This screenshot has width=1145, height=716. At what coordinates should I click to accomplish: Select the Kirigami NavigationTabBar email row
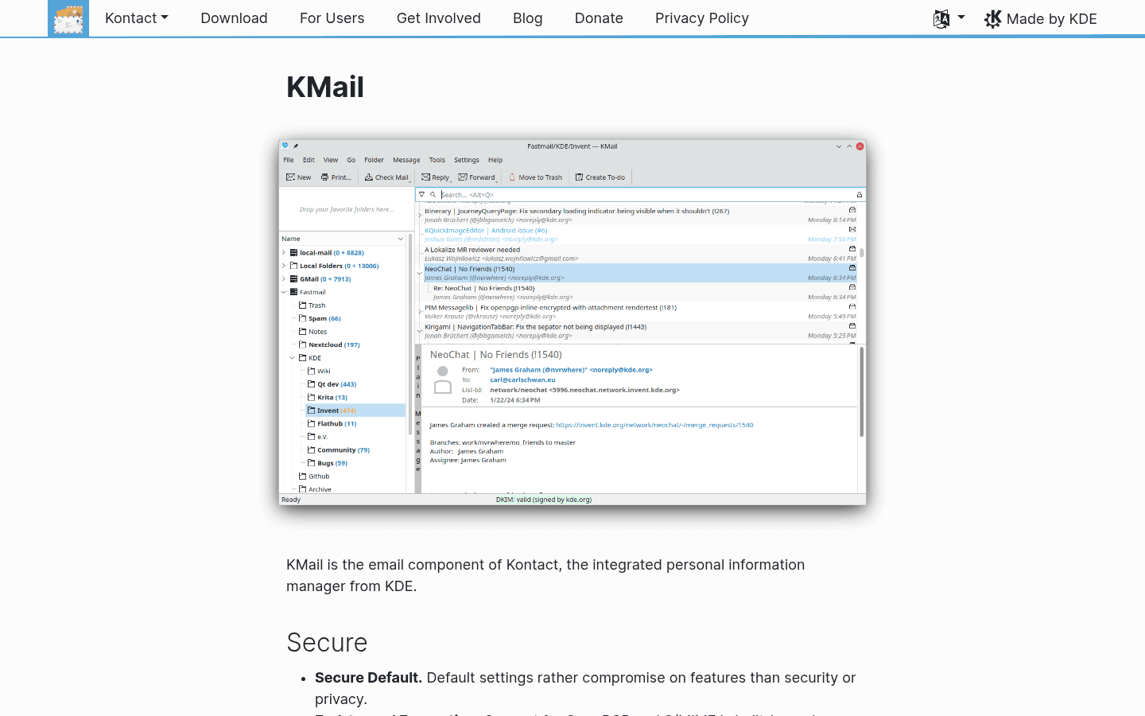[640, 331]
